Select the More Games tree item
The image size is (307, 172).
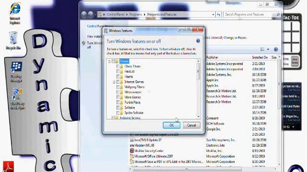pos(132,97)
